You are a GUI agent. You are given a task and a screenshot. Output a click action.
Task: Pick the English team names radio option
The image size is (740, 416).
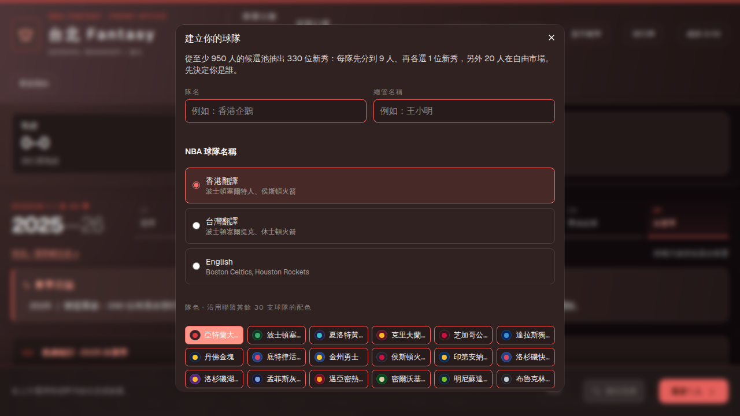pyautogui.click(x=370, y=266)
